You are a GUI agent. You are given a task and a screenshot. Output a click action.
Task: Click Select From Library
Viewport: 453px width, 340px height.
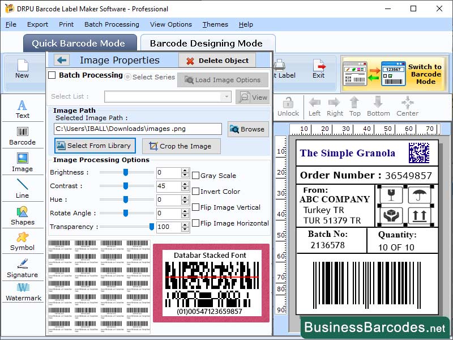point(94,146)
